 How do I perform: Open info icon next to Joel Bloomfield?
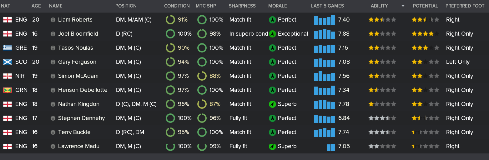53,34
